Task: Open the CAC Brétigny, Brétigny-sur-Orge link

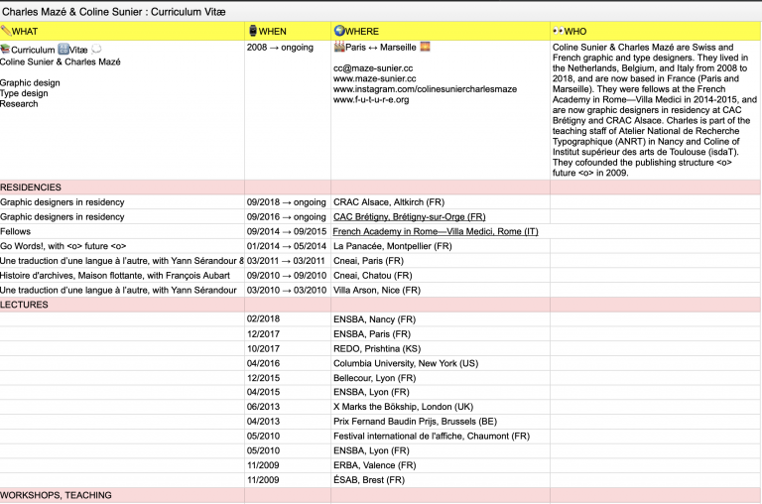Action: pos(409,216)
